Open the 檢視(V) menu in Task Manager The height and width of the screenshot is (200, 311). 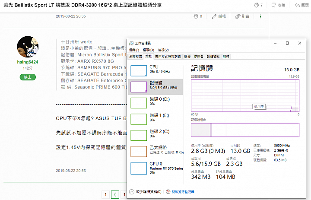[x=163, y=50]
